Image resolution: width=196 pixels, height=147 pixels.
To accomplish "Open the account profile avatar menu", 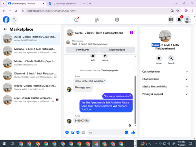I will (187, 20).
